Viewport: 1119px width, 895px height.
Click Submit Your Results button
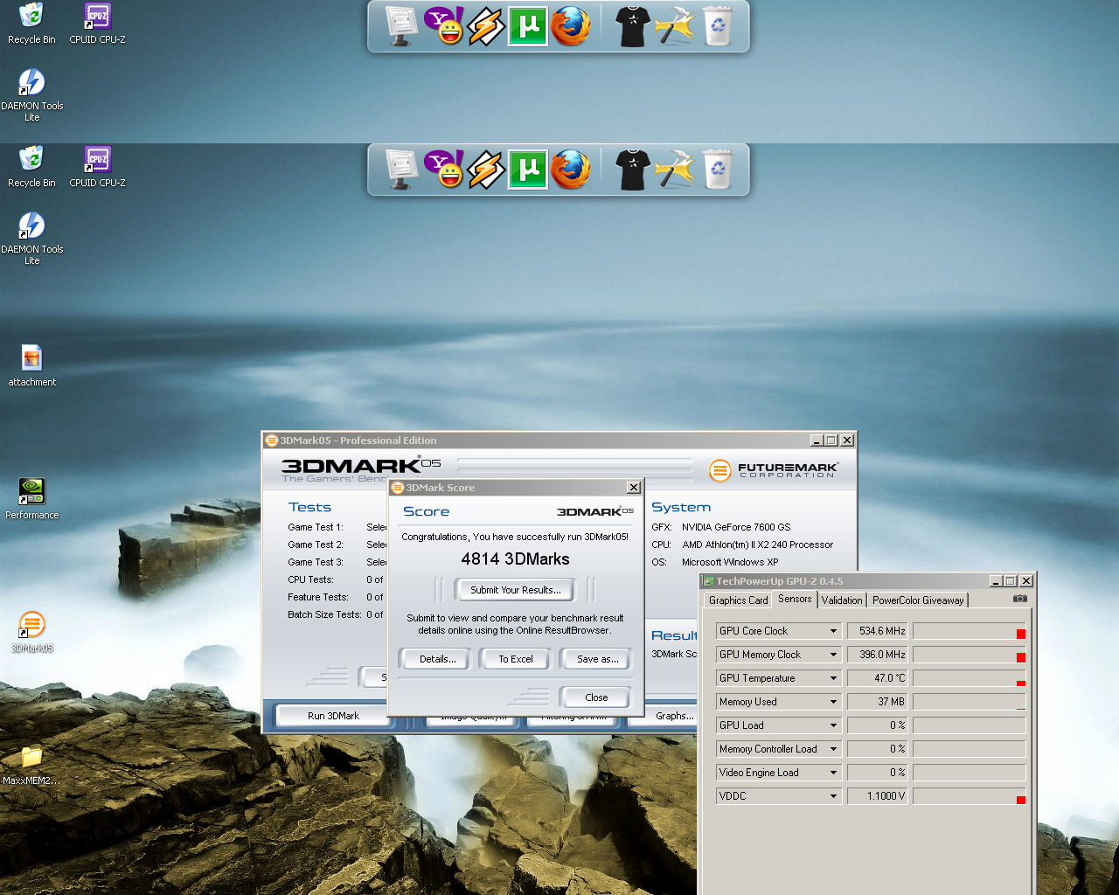(x=516, y=590)
